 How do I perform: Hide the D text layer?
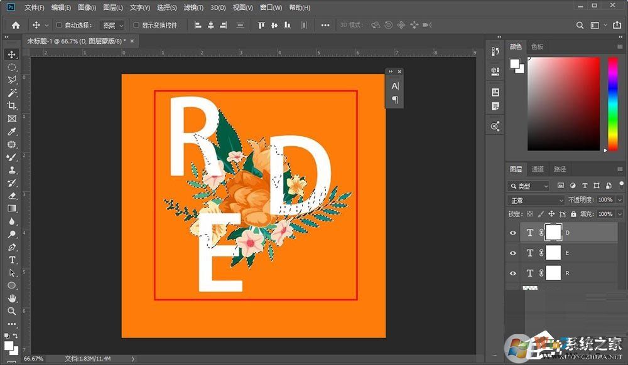tap(513, 233)
